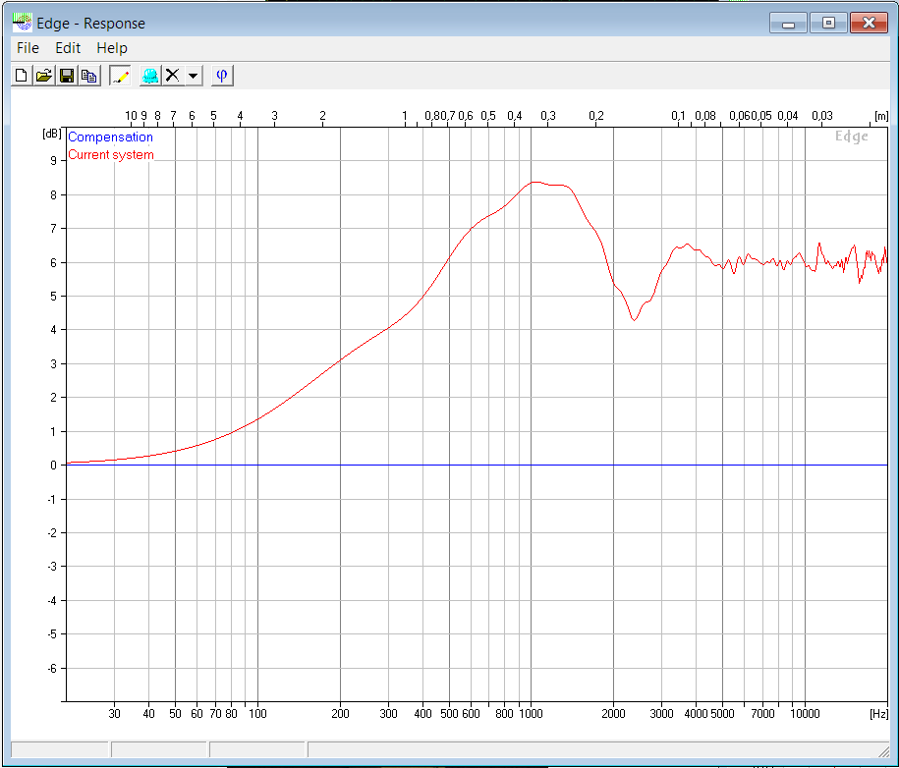Minimize the Edge Response window

pyautogui.click(x=788, y=23)
